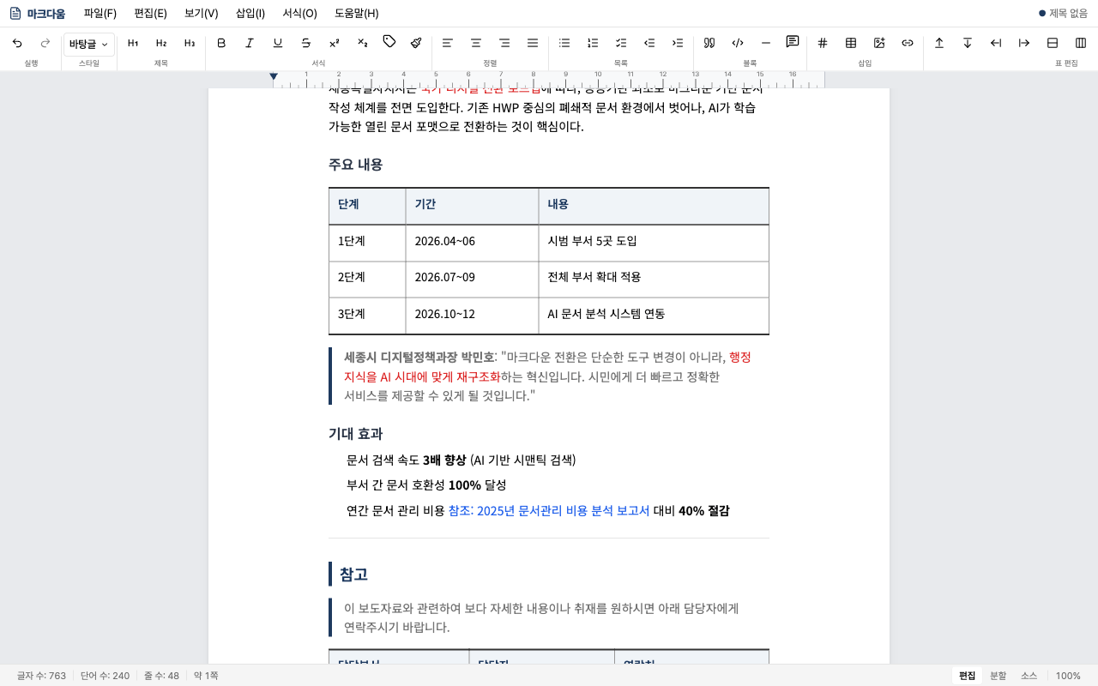Apply Heading 3 using the H3 icon
1098x686 pixels.
tap(189, 42)
